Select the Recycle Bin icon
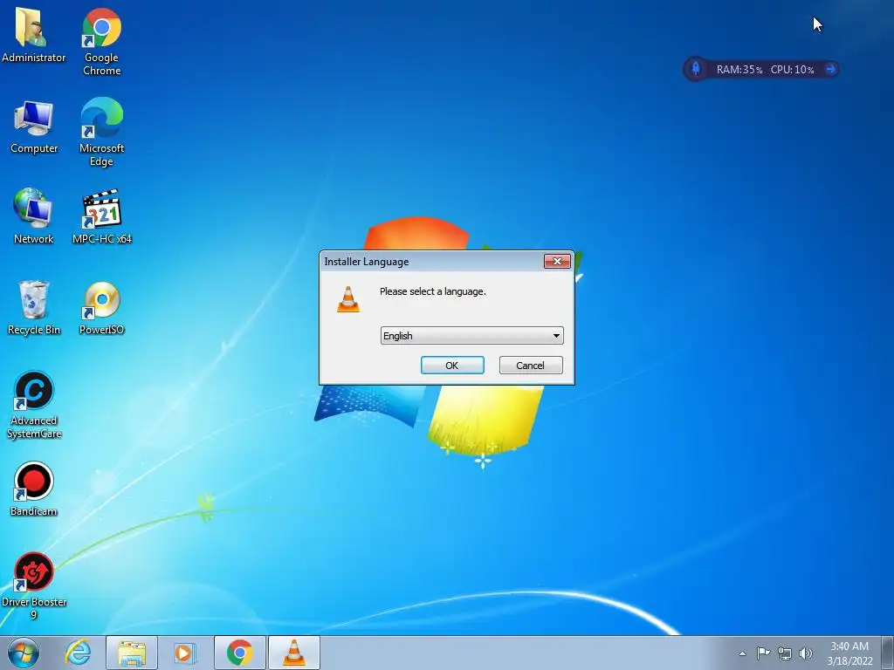 click(34, 308)
